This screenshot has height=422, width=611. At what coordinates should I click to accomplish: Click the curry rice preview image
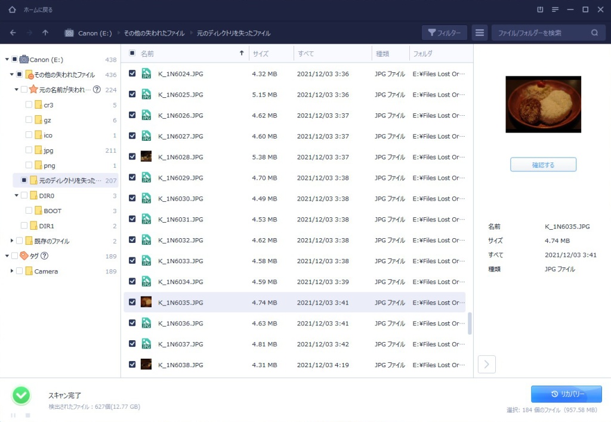tap(543, 104)
